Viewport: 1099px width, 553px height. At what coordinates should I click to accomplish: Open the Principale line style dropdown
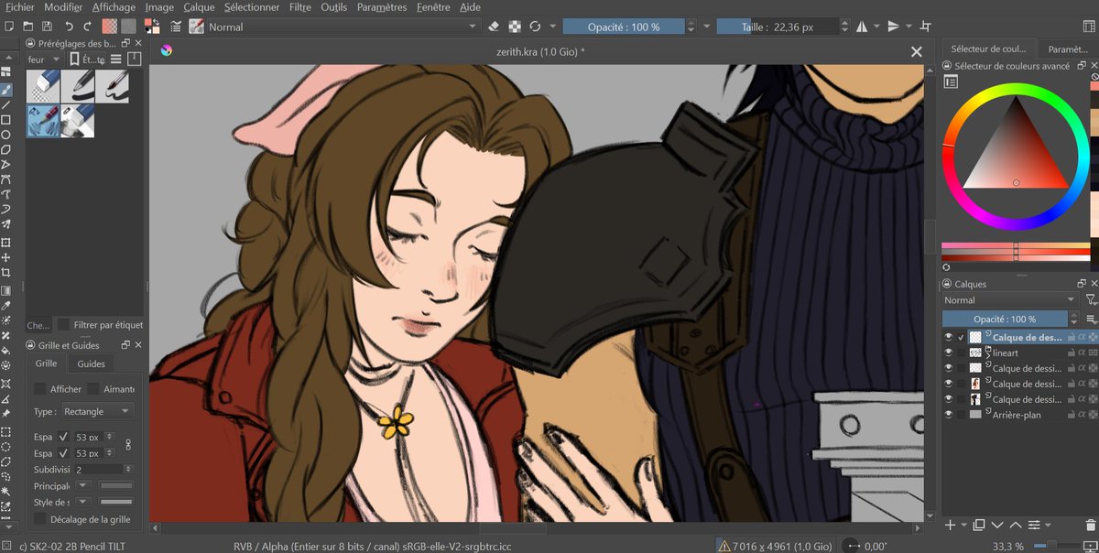coord(83,485)
